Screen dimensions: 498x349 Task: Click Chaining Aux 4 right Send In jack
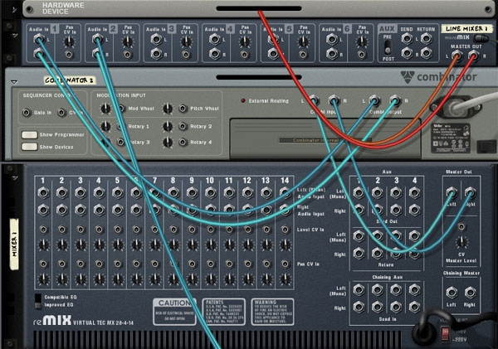tap(414, 307)
